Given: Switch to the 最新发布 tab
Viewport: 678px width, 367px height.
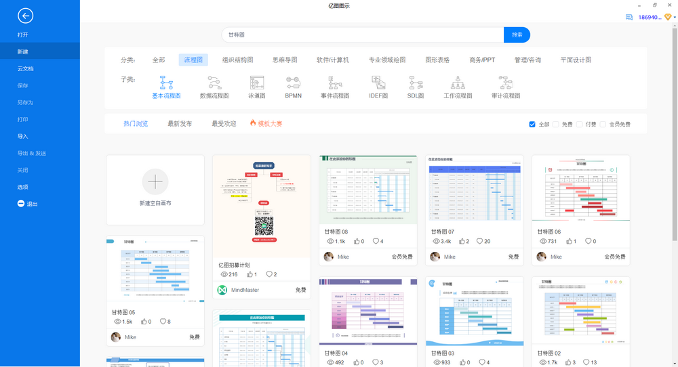Looking at the screenshot, I should pyautogui.click(x=180, y=124).
